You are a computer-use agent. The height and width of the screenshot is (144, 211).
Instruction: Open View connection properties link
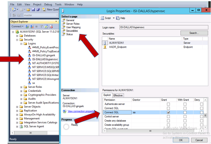[81, 111]
